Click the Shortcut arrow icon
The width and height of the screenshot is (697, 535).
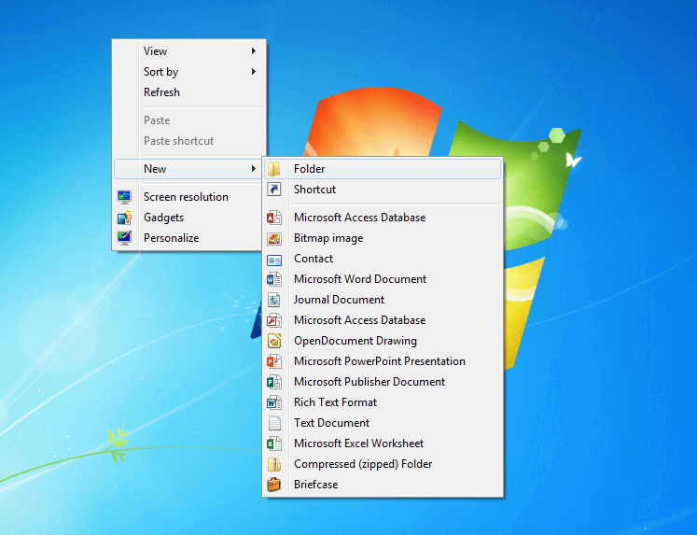[x=273, y=190]
